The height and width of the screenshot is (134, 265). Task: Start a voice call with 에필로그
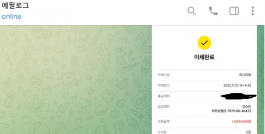[213, 11]
